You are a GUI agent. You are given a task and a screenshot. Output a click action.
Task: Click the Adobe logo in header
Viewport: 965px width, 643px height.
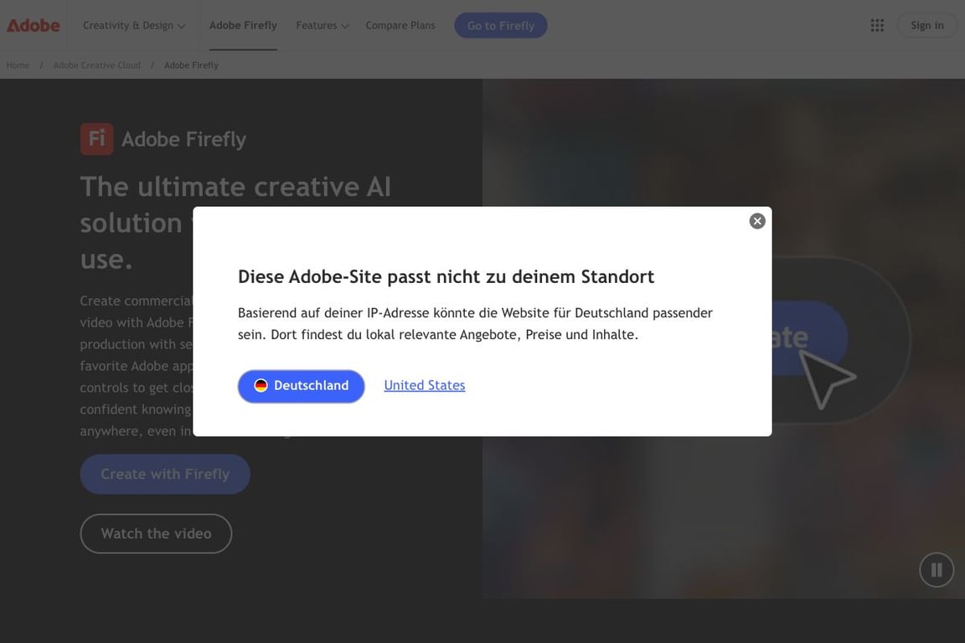tap(34, 25)
